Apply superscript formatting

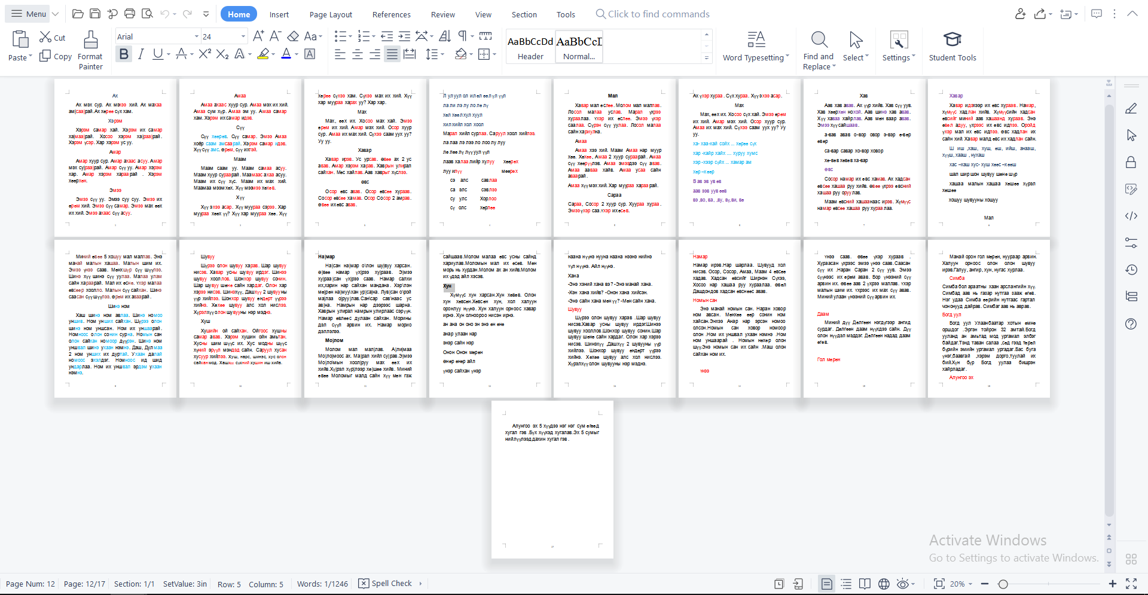click(x=204, y=54)
